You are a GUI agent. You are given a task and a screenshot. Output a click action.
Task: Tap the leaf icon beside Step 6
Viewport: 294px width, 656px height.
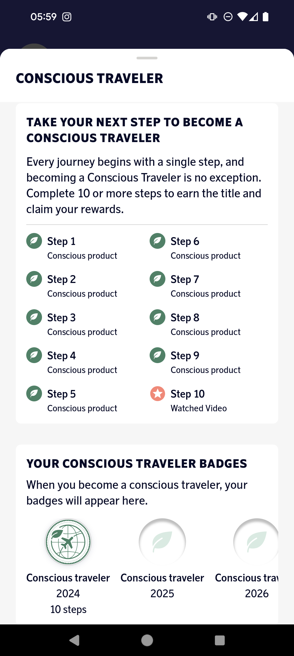[157, 241]
